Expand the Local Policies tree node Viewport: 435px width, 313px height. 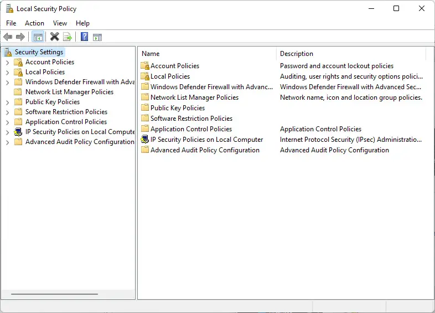8,73
